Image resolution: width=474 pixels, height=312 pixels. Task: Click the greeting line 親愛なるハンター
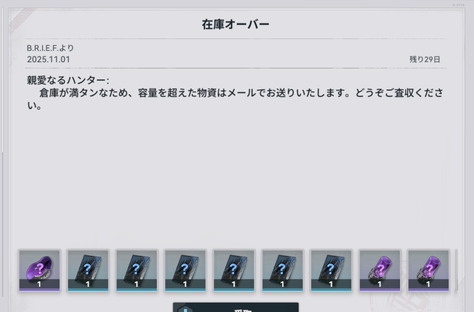pyautogui.click(x=68, y=80)
